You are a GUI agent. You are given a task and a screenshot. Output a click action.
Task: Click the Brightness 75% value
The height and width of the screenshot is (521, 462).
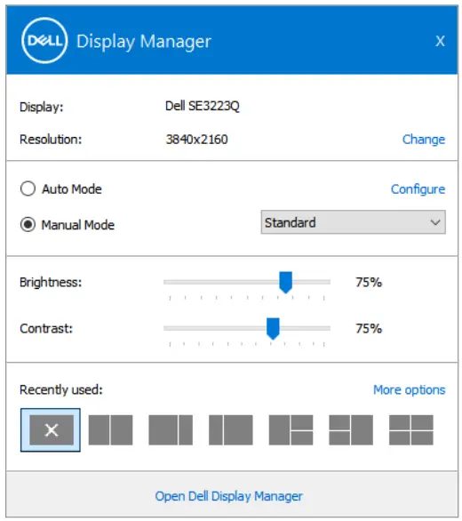pos(369,282)
